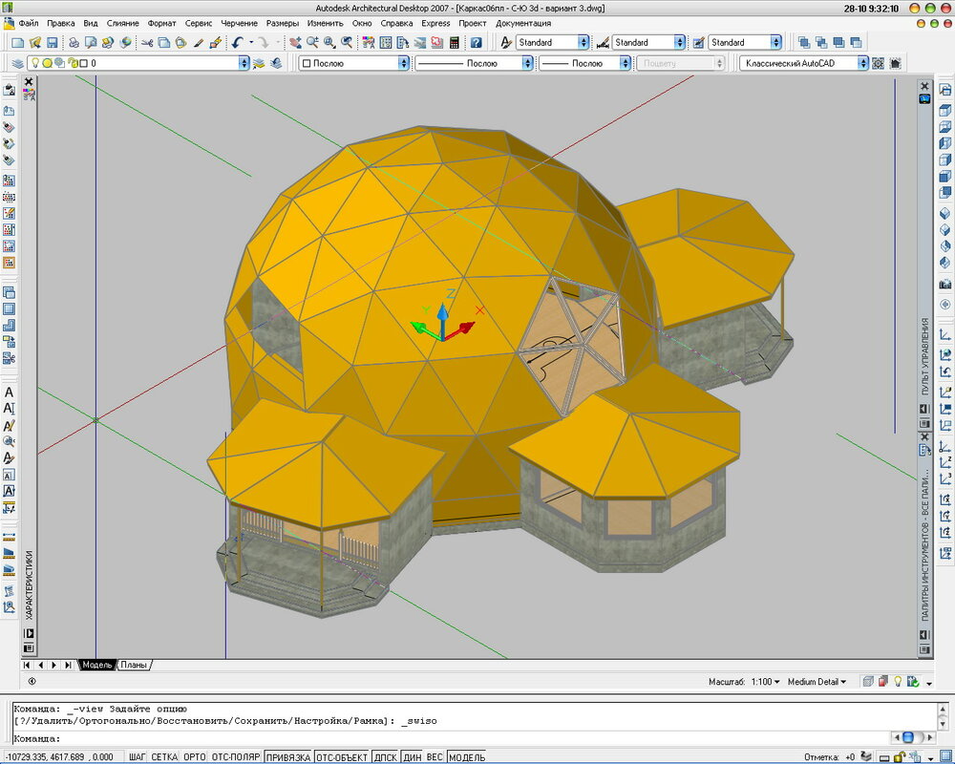Select the Cut scissors icon
This screenshot has width=955, height=764.
147,43
